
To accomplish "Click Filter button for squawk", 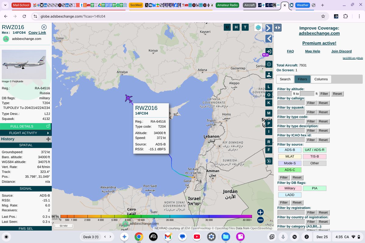I will (x=311, y=112).
